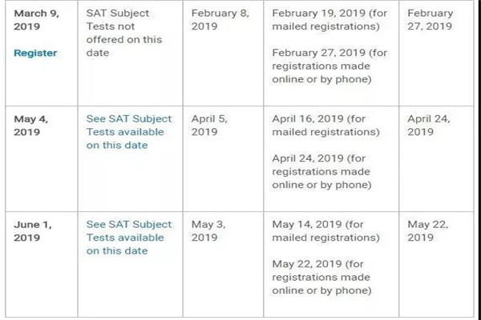This screenshot has height=320, width=481.
Task: Select the April 5, 2019 deadline cell
Action: (209, 126)
